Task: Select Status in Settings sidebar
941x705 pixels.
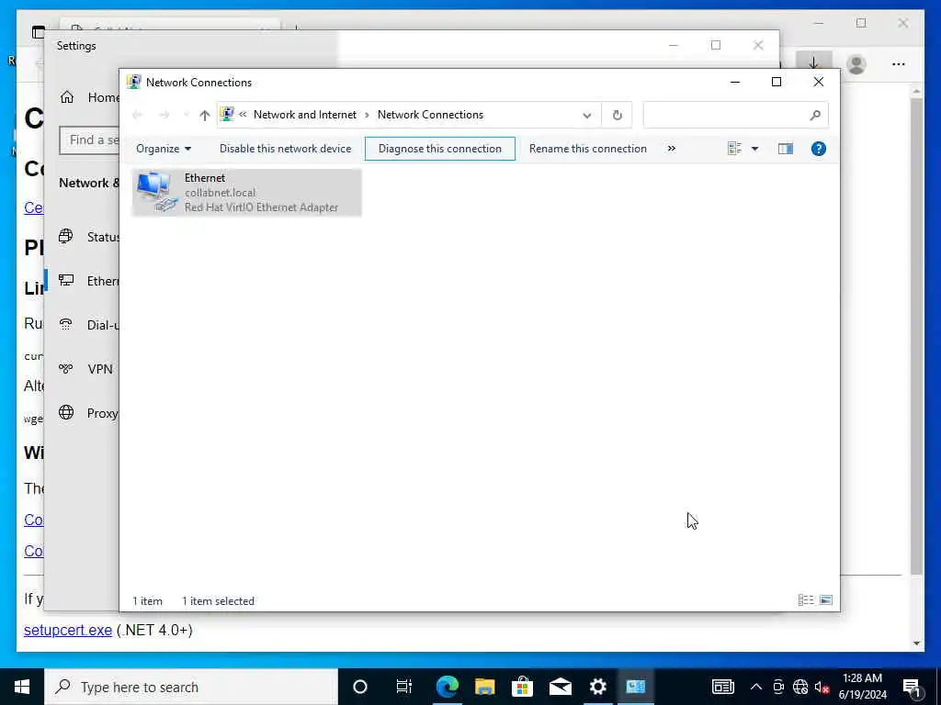Action: click(89, 237)
